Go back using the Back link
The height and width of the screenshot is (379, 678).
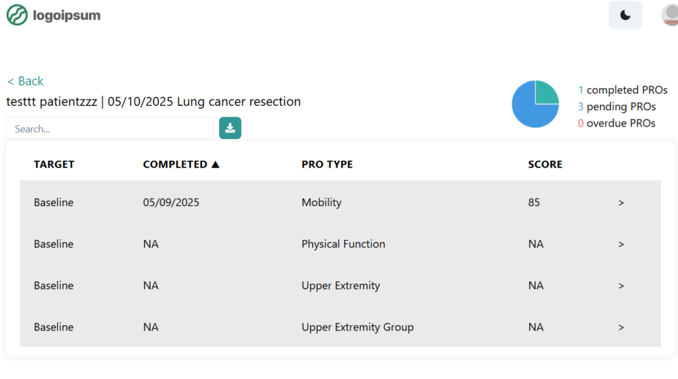(25, 81)
